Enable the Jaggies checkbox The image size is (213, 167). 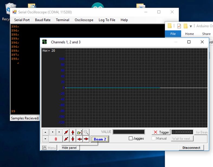[x=131, y=138]
